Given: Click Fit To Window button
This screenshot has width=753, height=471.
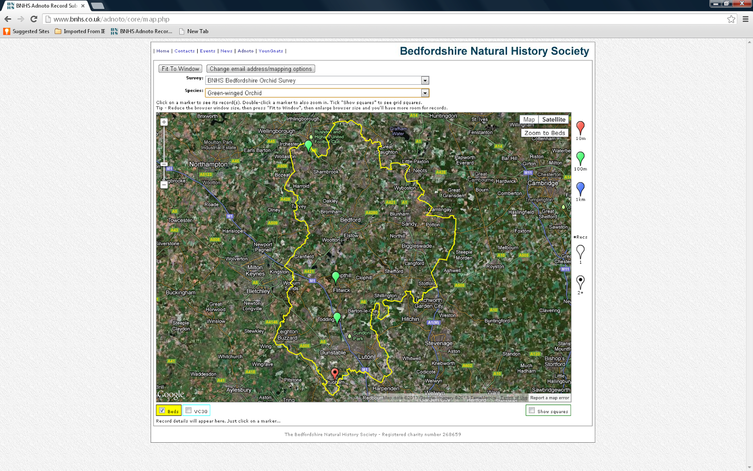Looking at the screenshot, I should 180,69.
